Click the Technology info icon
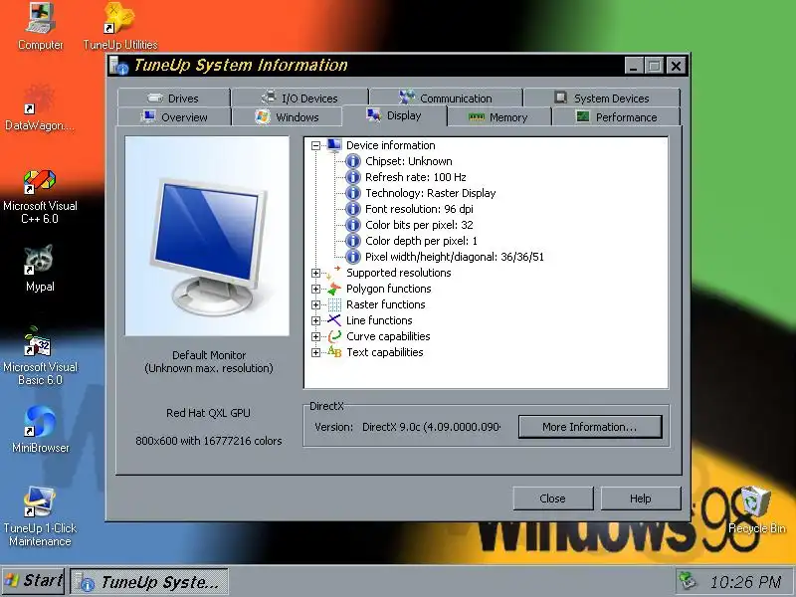The width and height of the screenshot is (796, 597). pos(353,193)
